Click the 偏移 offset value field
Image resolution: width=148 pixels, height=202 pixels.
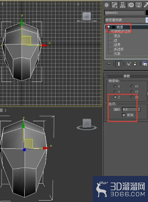(129, 109)
